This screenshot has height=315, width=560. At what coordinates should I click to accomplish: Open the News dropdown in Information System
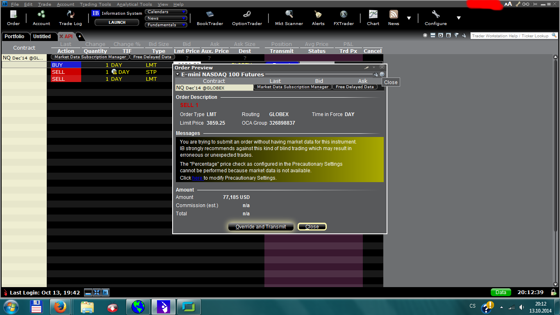click(166, 18)
